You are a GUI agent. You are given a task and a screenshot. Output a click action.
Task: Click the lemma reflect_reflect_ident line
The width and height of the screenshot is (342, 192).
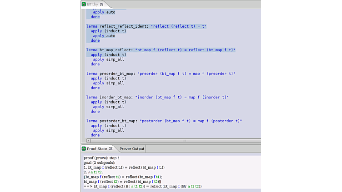tap(146, 26)
